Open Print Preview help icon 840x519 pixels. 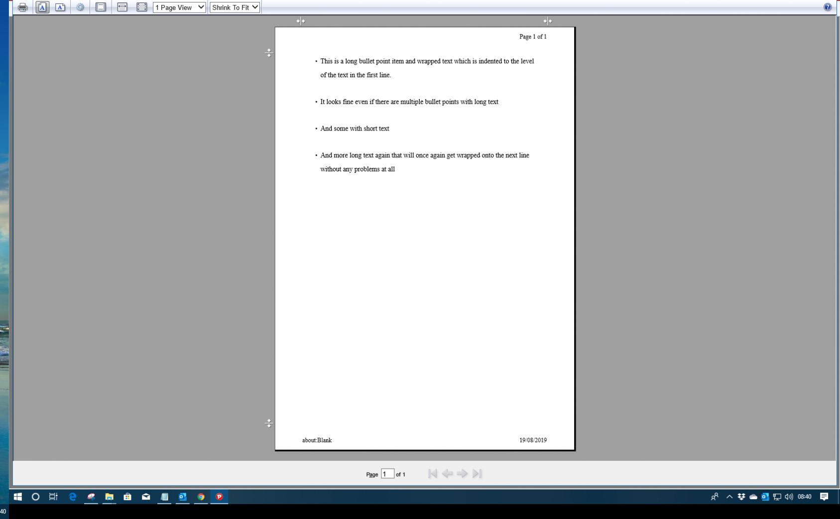coord(828,7)
